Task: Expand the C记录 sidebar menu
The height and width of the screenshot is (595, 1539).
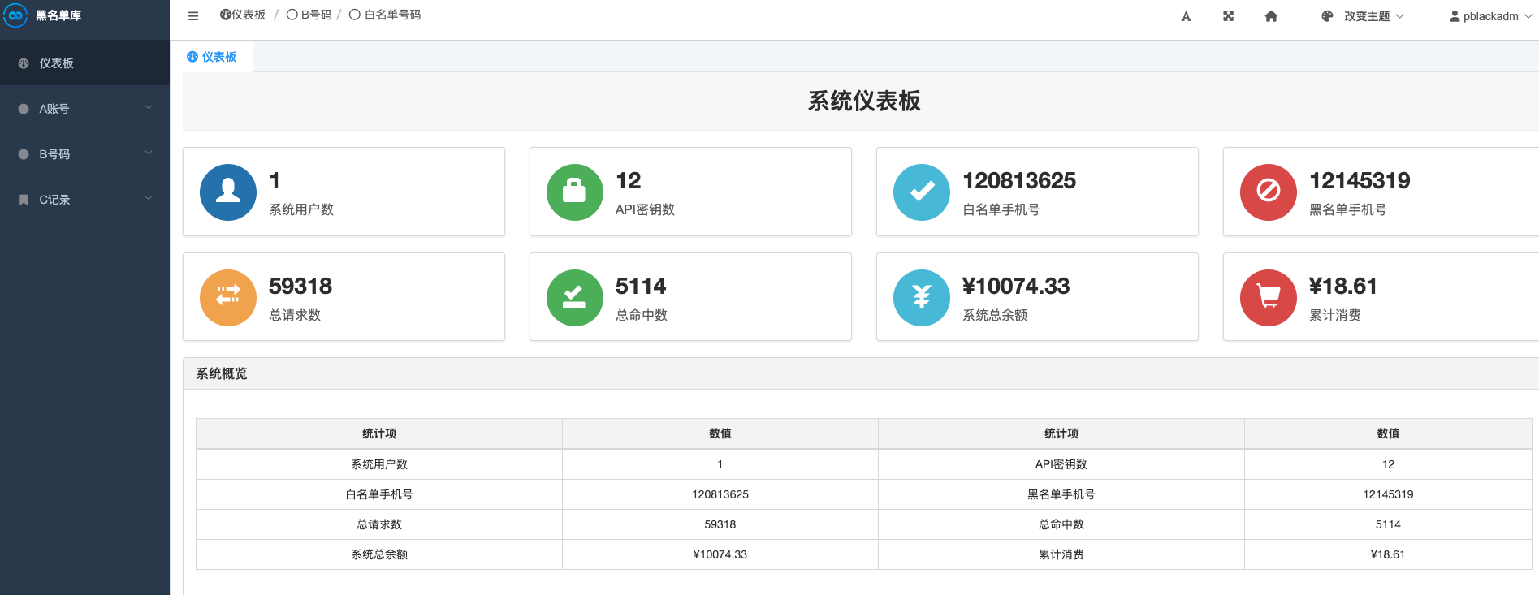Action: tap(84, 200)
